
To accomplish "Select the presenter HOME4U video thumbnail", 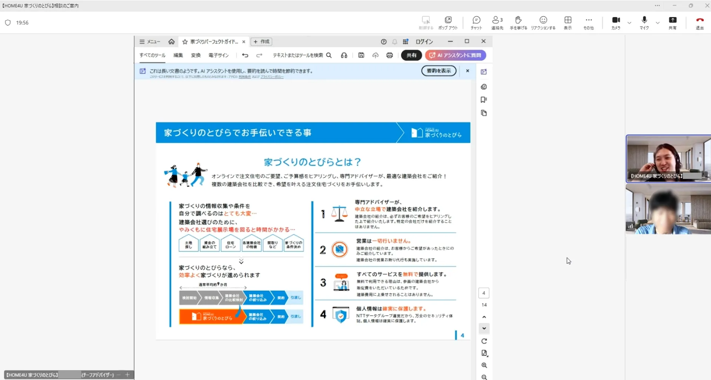I will click(x=668, y=159).
